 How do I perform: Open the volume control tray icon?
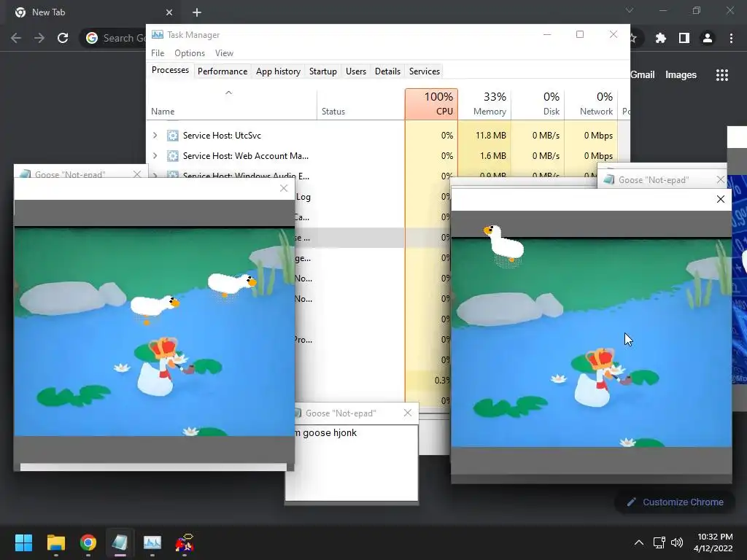pos(676,542)
